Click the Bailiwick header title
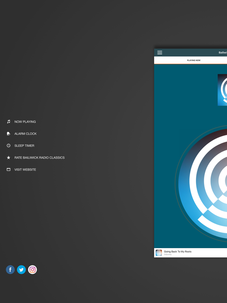This screenshot has width=227, height=303. (223, 52)
